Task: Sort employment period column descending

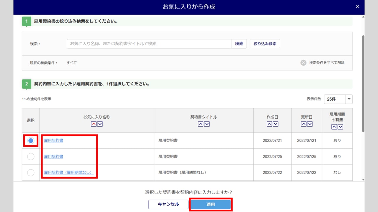Action: pos(340,127)
